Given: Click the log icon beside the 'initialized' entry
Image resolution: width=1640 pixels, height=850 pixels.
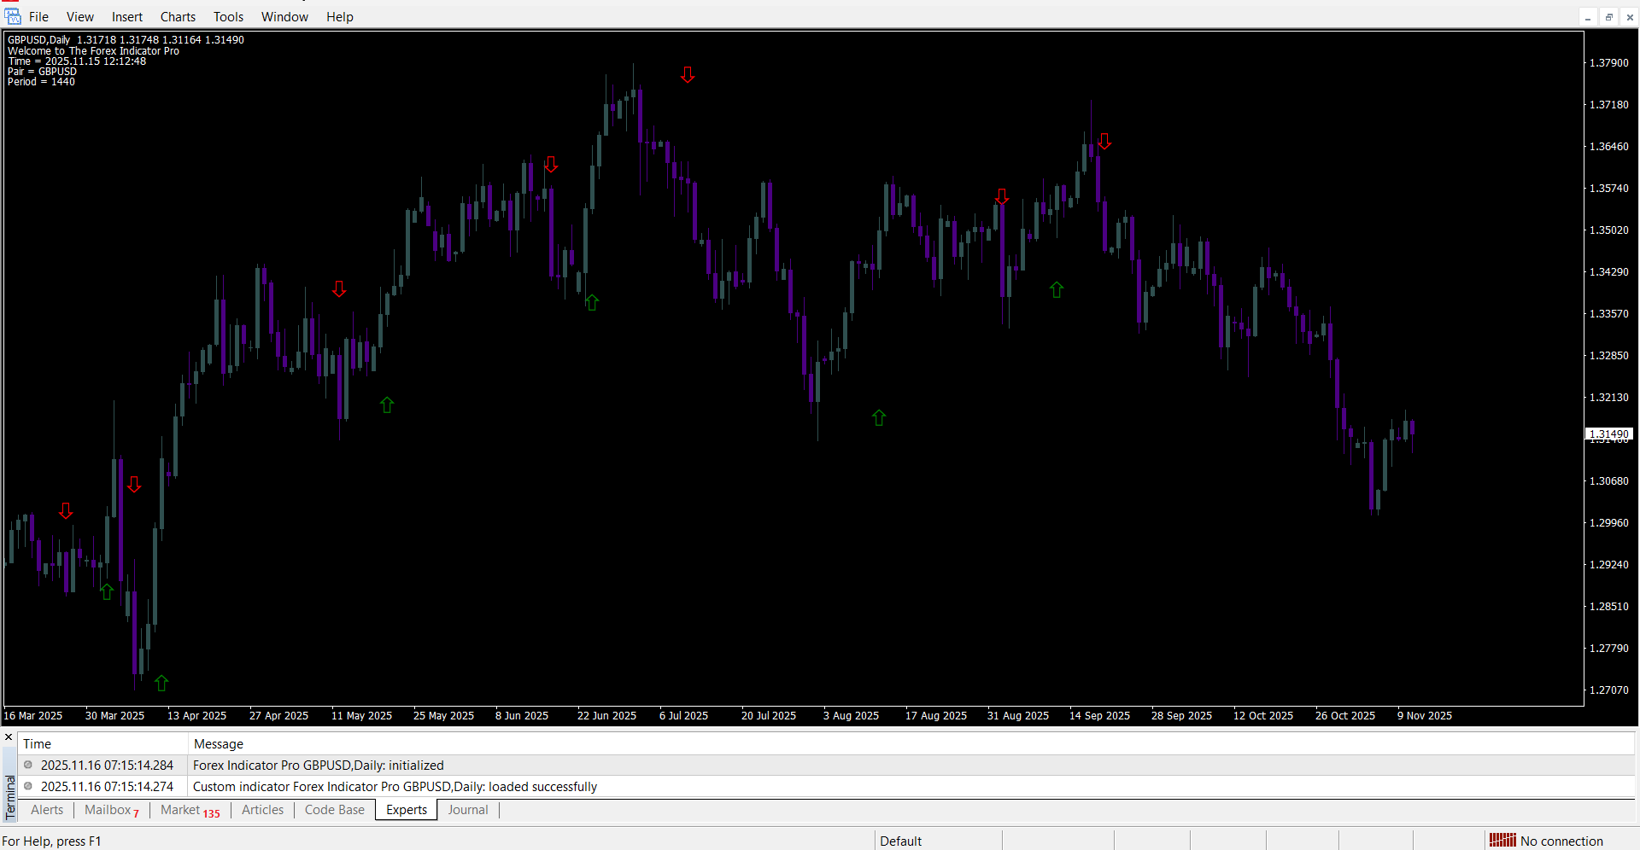Looking at the screenshot, I should [28, 766].
